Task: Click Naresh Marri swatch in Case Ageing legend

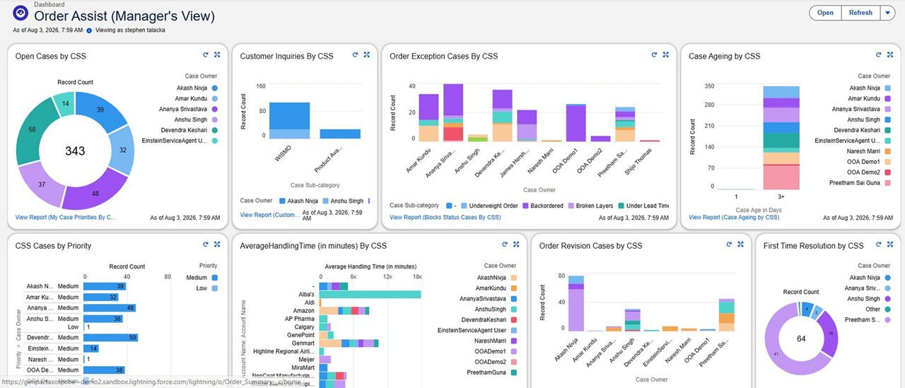Action: tap(887, 151)
